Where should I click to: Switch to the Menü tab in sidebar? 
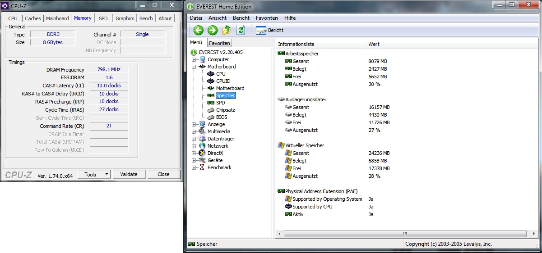coord(196,43)
